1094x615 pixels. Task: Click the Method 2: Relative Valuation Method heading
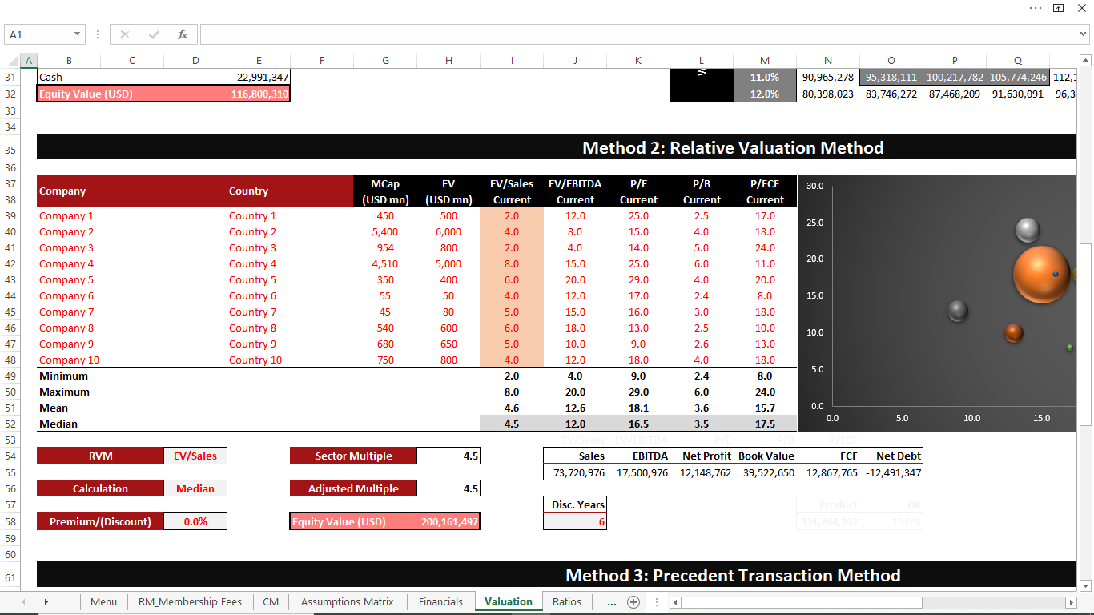(733, 147)
